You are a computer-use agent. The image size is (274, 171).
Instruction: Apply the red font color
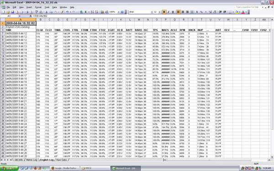click(243, 12)
